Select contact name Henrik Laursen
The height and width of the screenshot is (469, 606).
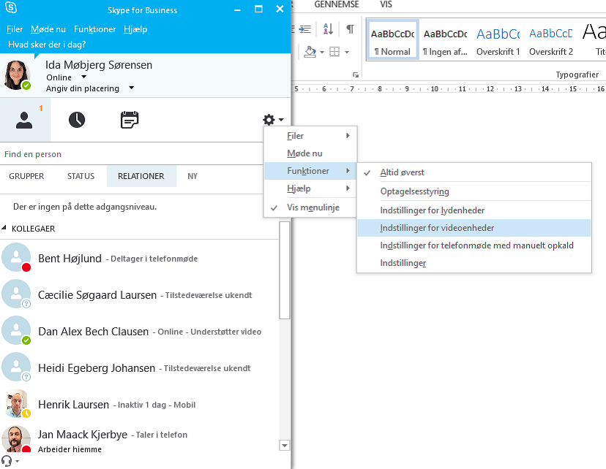tap(73, 405)
